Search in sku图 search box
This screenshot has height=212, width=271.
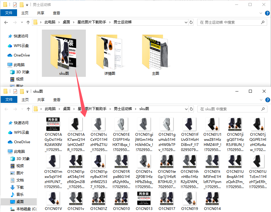pos(232,109)
